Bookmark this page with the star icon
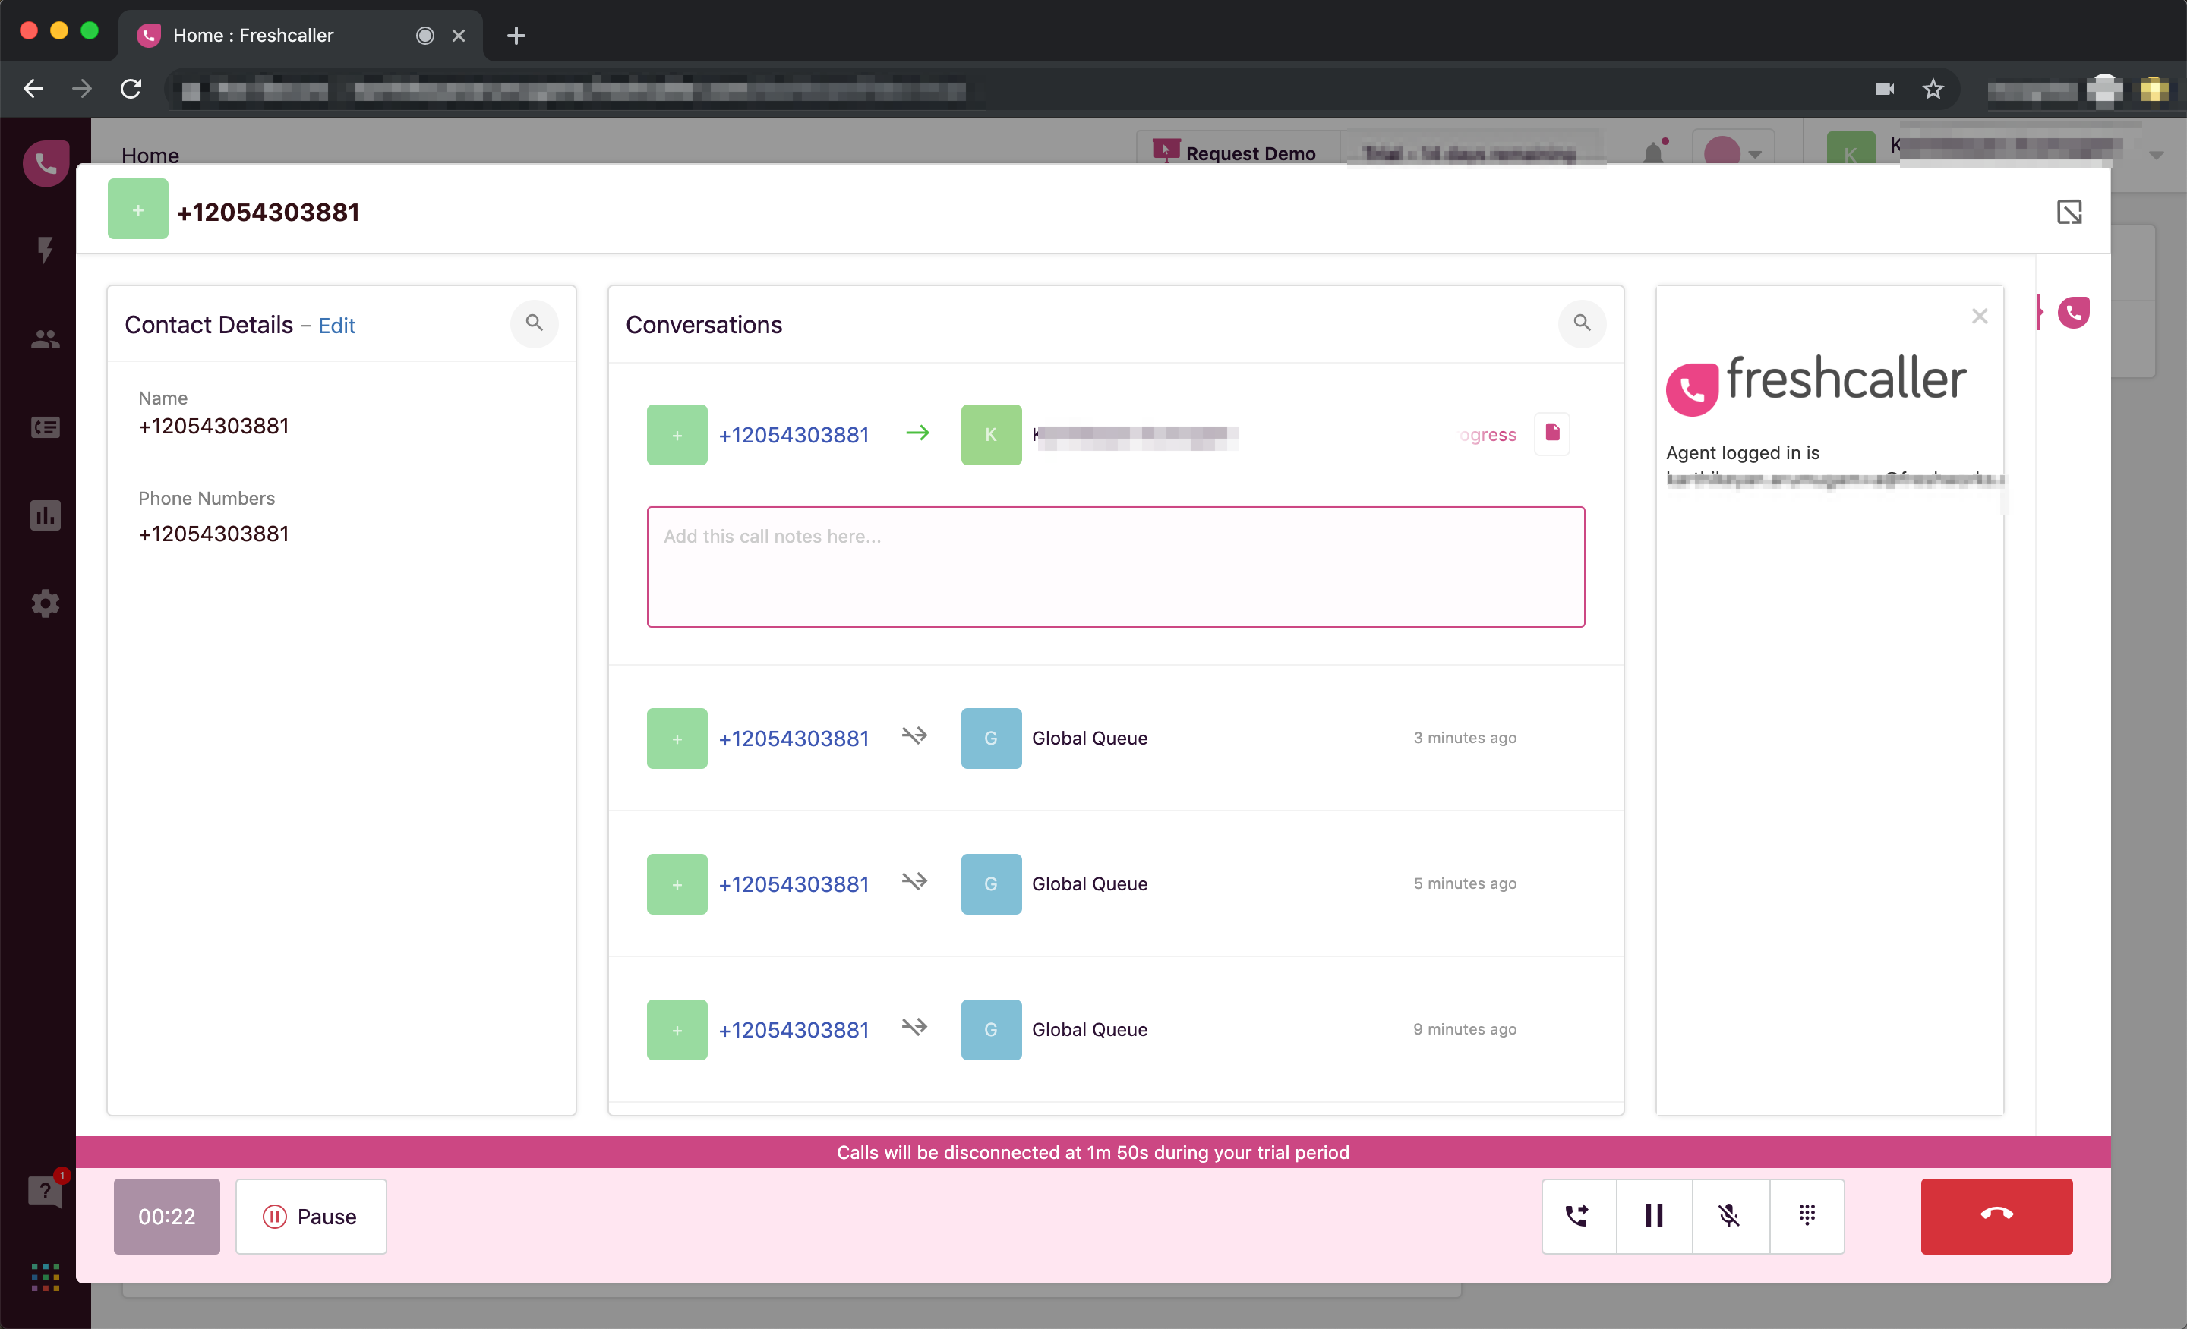 (1933, 89)
